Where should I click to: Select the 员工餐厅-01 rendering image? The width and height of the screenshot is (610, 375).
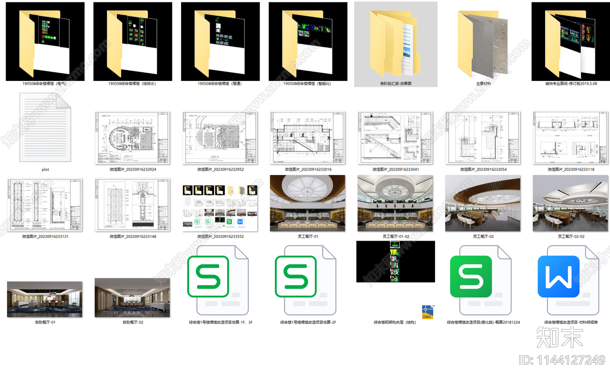click(308, 203)
